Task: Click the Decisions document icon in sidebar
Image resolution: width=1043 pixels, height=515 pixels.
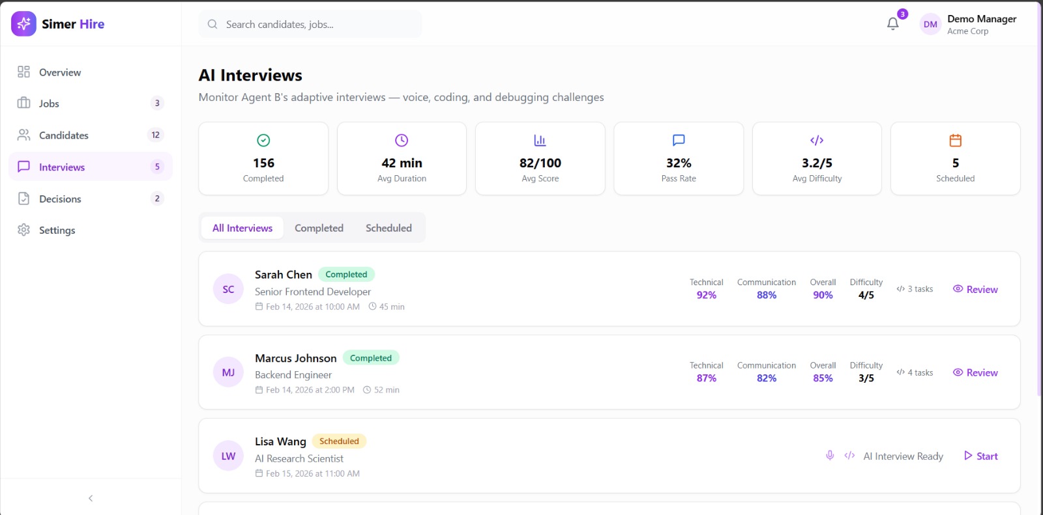Action: (x=24, y=199)
